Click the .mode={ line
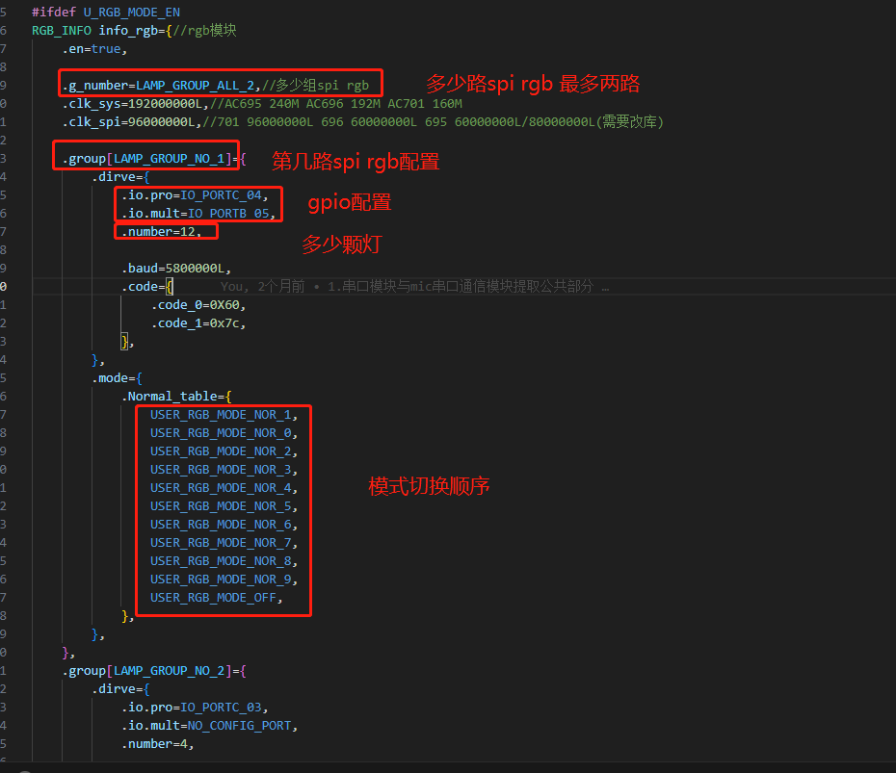This screenshot has width=896, height=773. [x=118, y=378]
